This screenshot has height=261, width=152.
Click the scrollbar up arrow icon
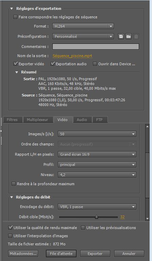click(x=147, y=126)
